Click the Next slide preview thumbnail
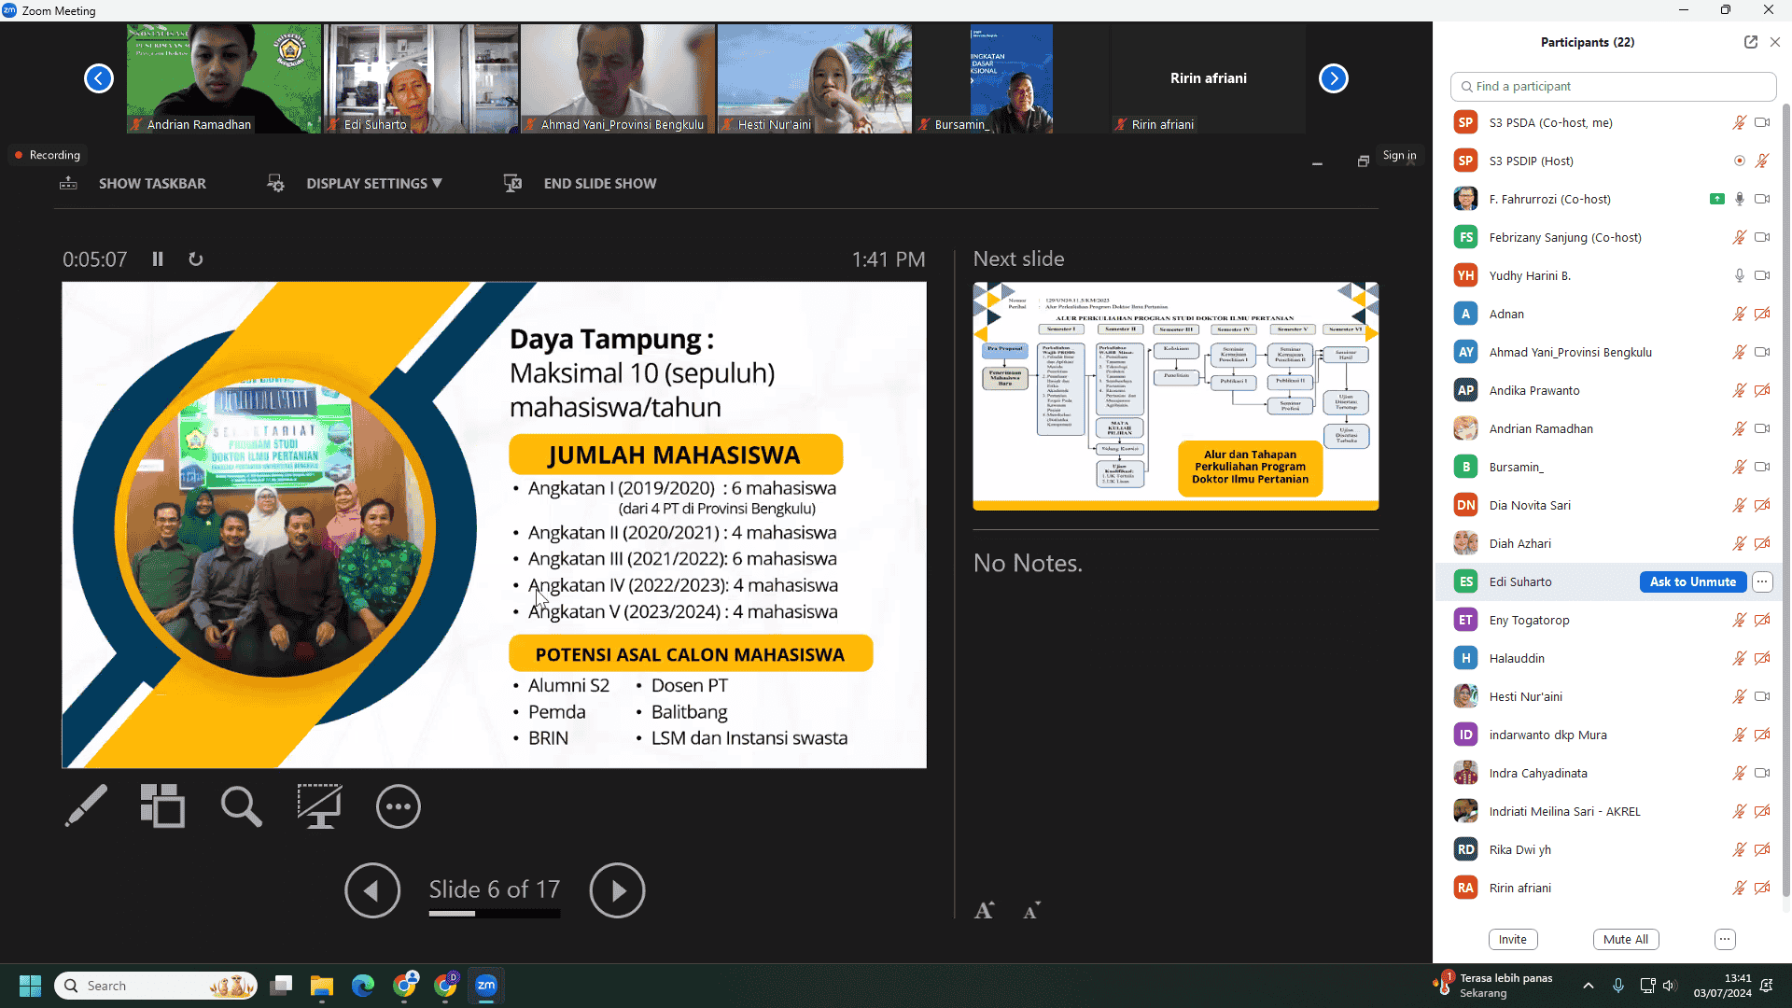The width and height of the screenshot is (1792, 1008). 1175,396
